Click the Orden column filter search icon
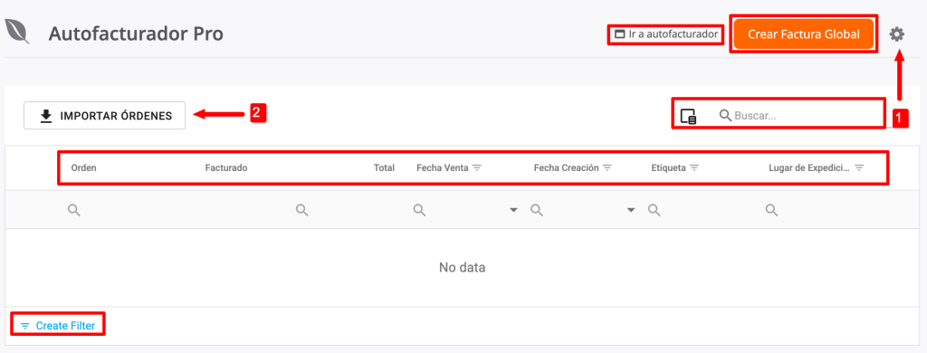 click(74, 210)
